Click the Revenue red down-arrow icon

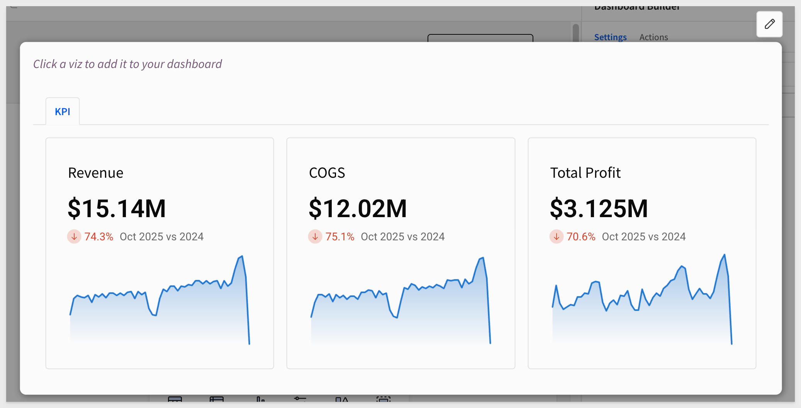74,236
